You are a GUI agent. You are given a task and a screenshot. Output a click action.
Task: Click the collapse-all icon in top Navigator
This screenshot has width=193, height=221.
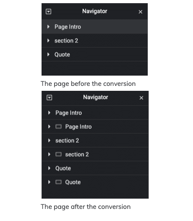[x=48, y=12]
